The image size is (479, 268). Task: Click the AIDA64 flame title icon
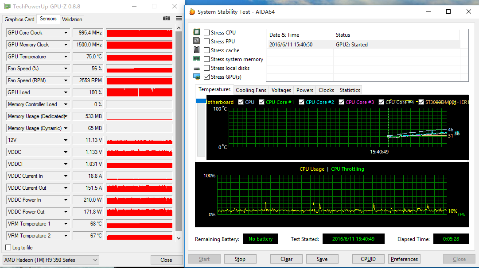192,11
